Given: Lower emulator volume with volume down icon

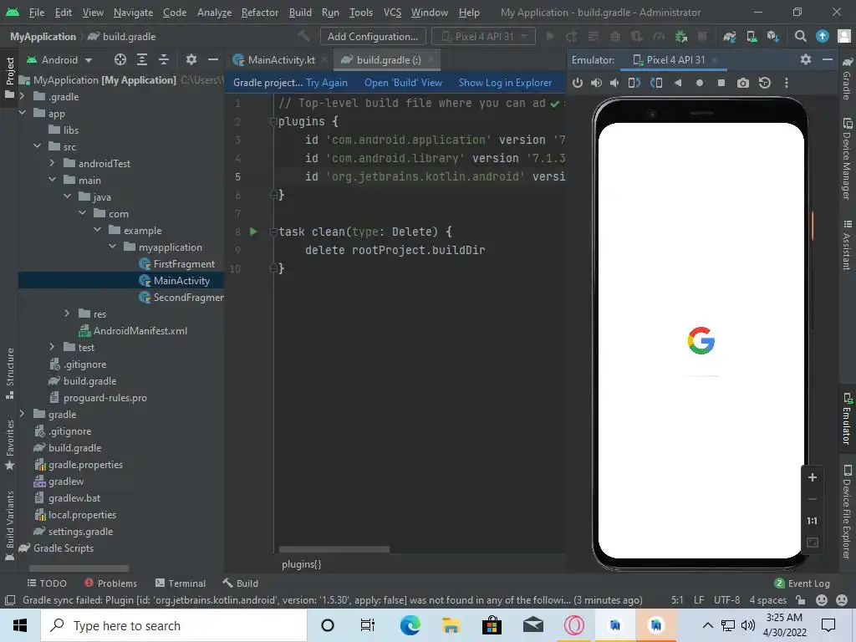Looking at the screenshot, I should coord(614,83).
